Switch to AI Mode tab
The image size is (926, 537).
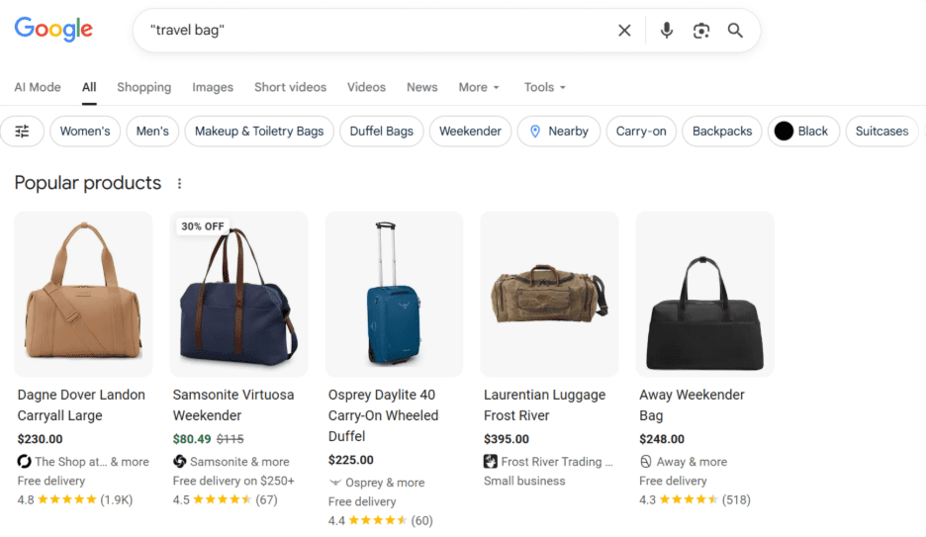[38, 87]
